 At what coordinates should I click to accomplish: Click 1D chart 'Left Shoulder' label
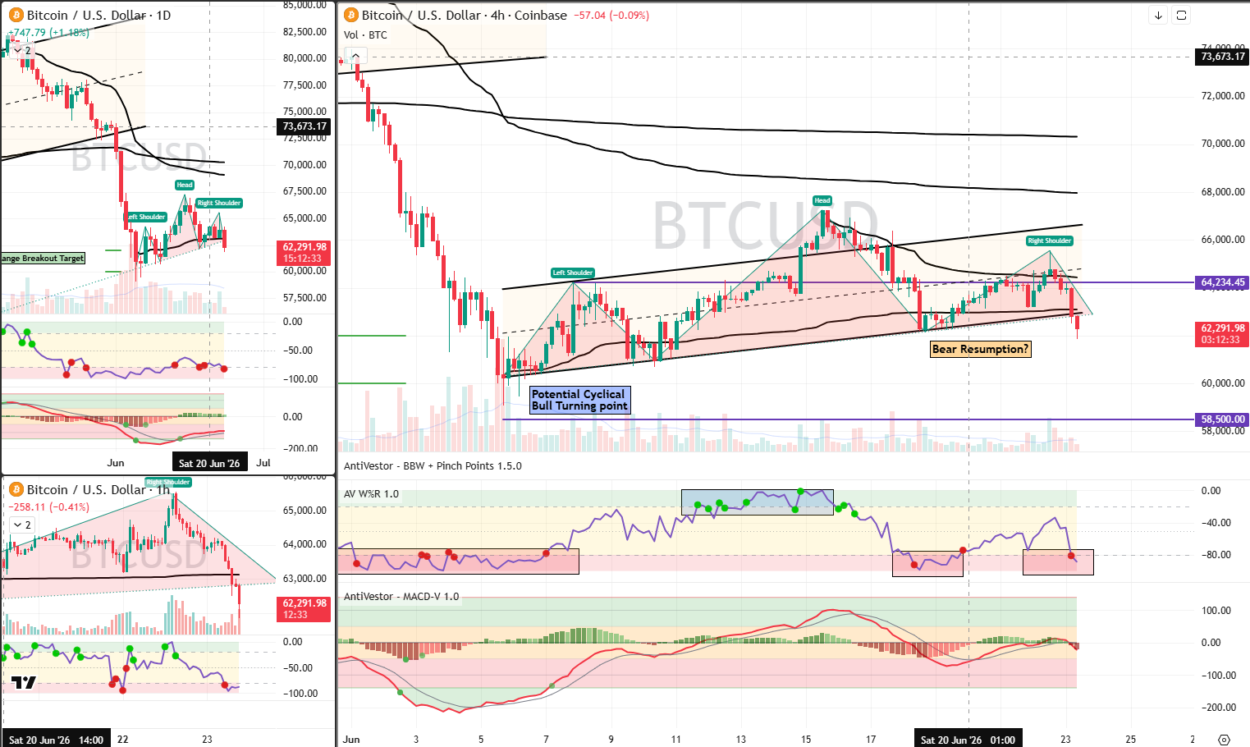[x=147, y=217]
